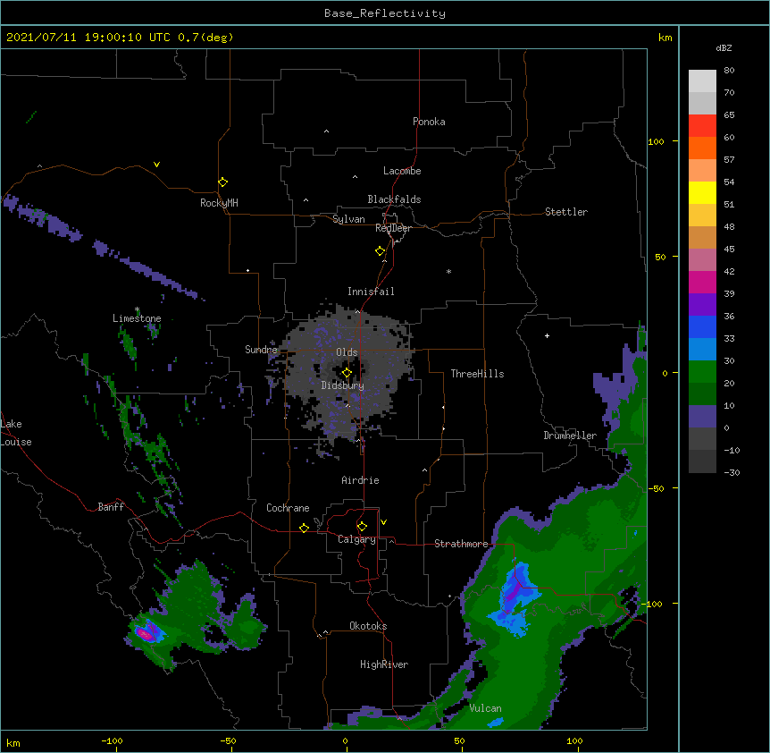Click the dark green 20-10 dBZ swatch
Viewport: 770px width, 753px height.
point(702,394)
